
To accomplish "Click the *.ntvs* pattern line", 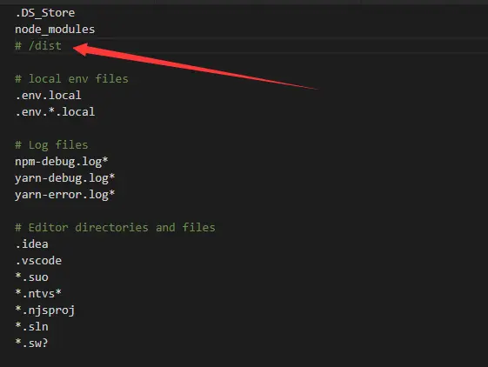I will click(x=38, y=294).
